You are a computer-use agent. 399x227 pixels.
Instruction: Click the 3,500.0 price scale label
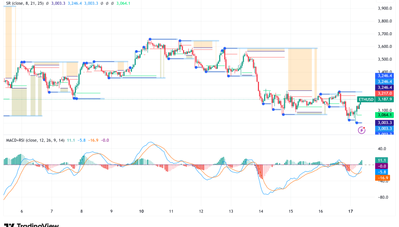[x=384, y=59]
